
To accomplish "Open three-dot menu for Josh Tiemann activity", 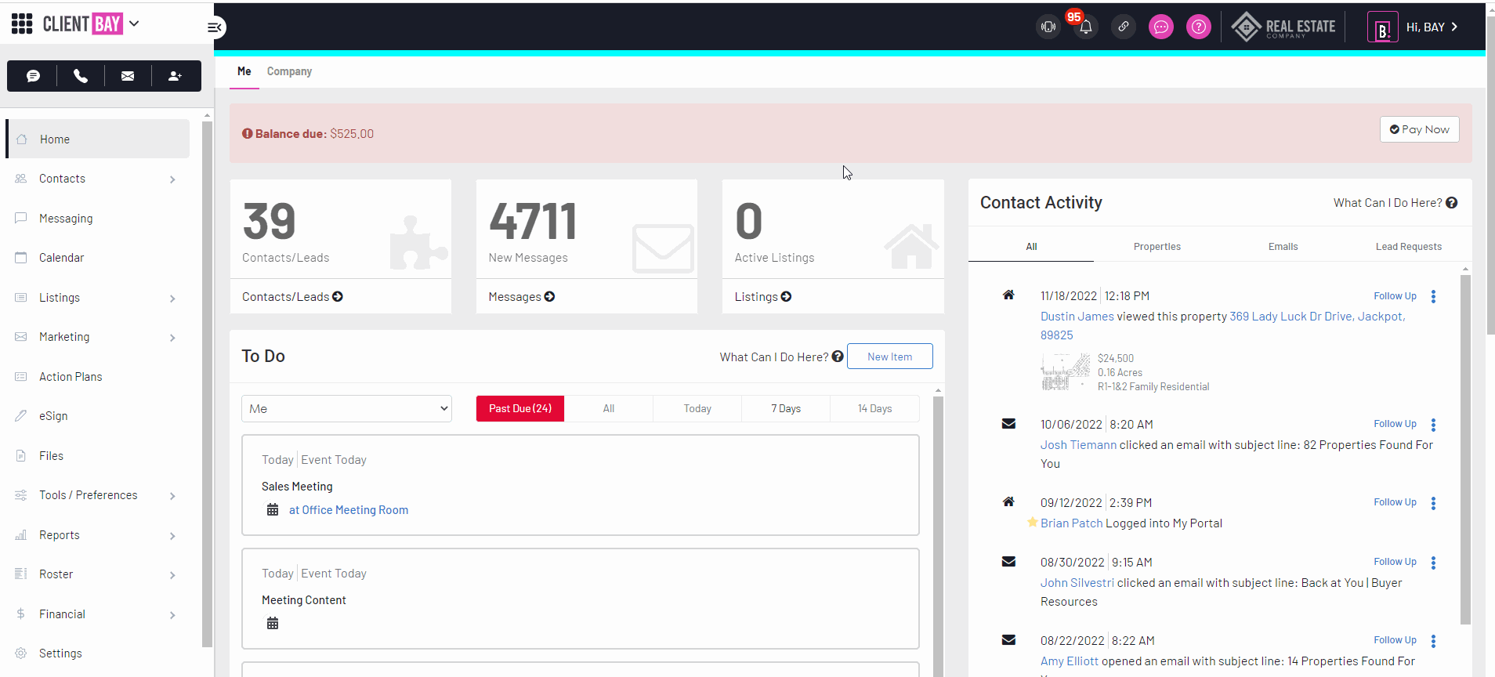I will (x=1433, y=425).
